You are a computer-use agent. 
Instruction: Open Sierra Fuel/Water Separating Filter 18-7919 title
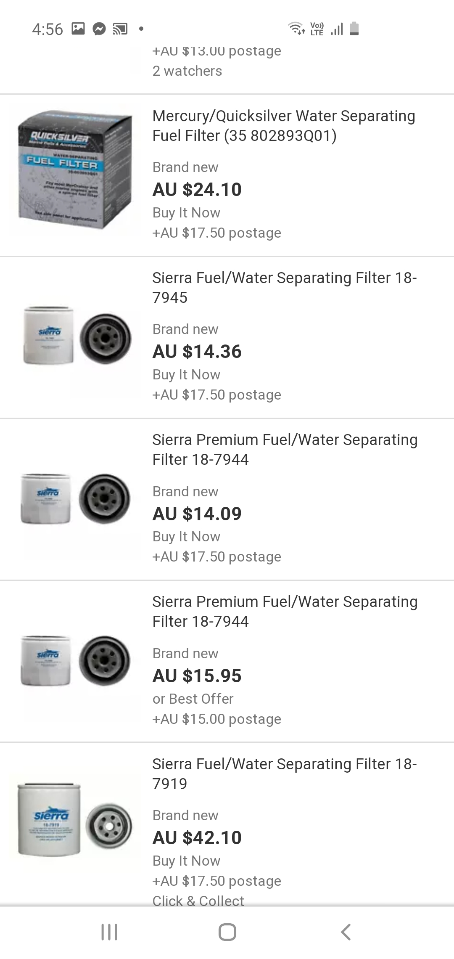pos(284,774)
